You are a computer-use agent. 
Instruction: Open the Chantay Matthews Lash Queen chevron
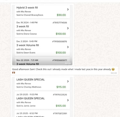tap(68, 82)
